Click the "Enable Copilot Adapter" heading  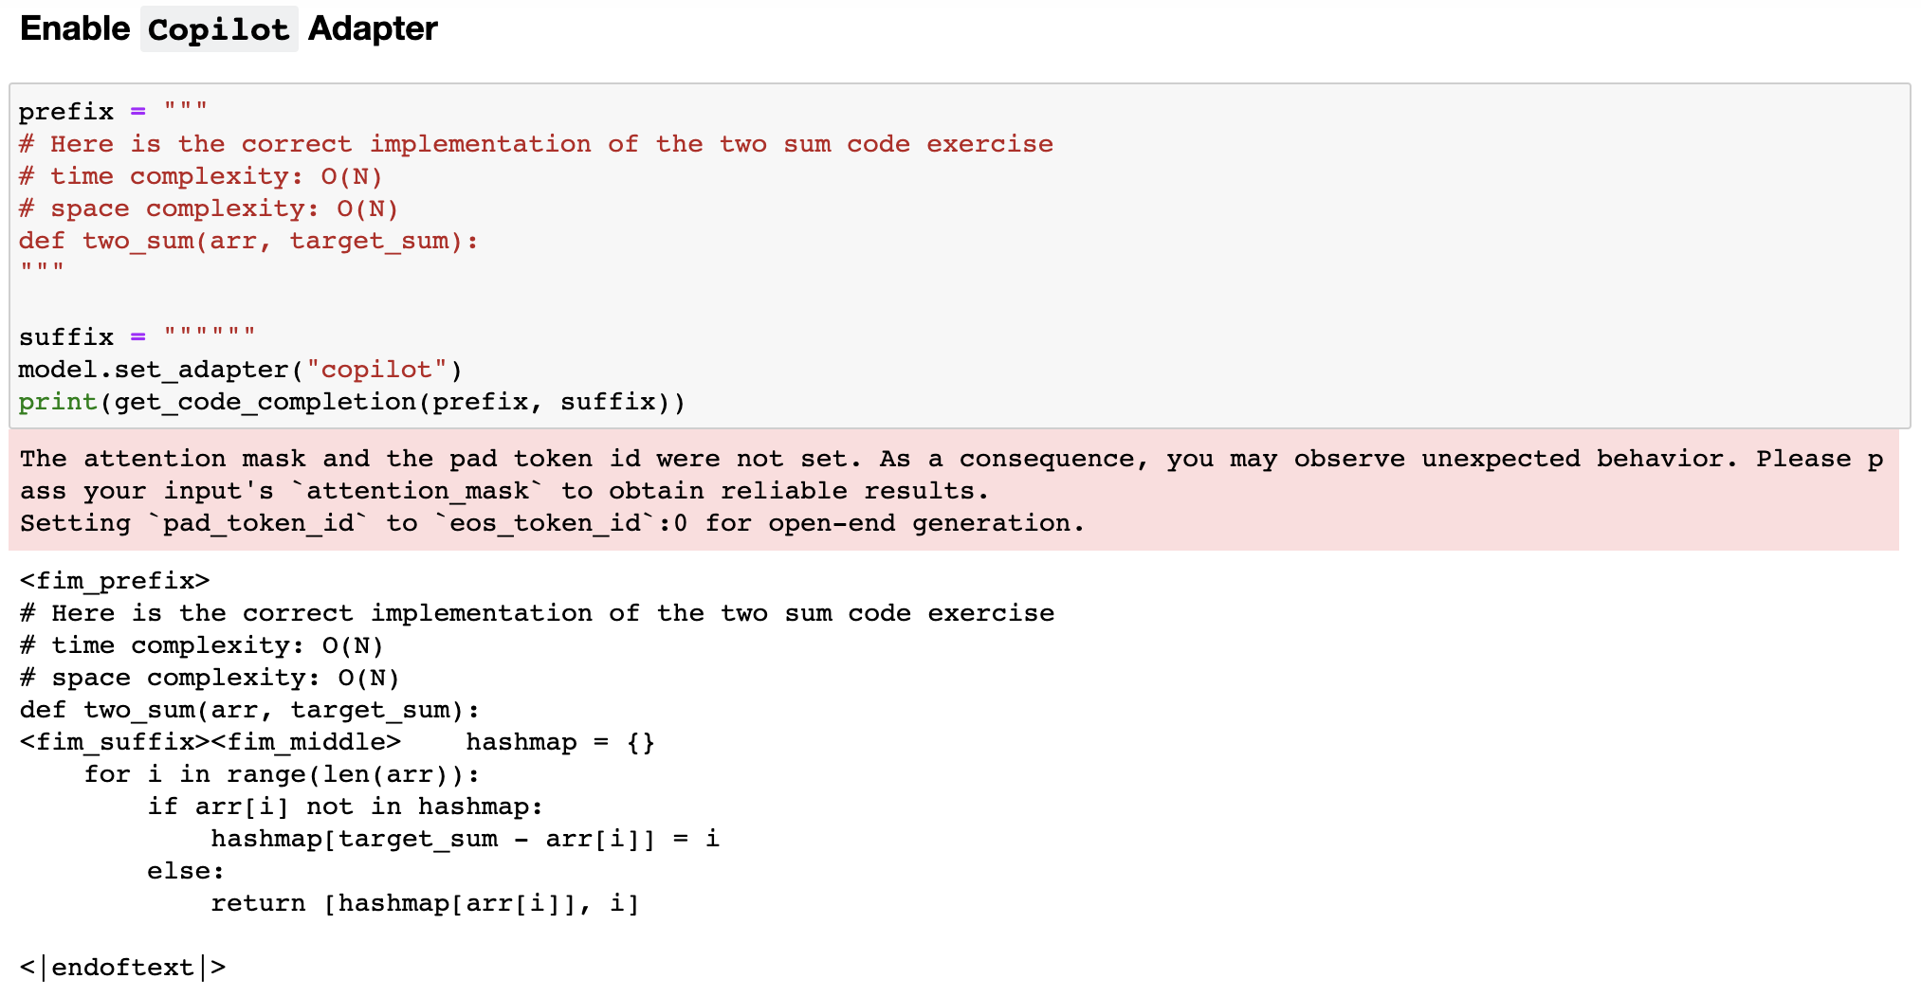coord(229,29)
